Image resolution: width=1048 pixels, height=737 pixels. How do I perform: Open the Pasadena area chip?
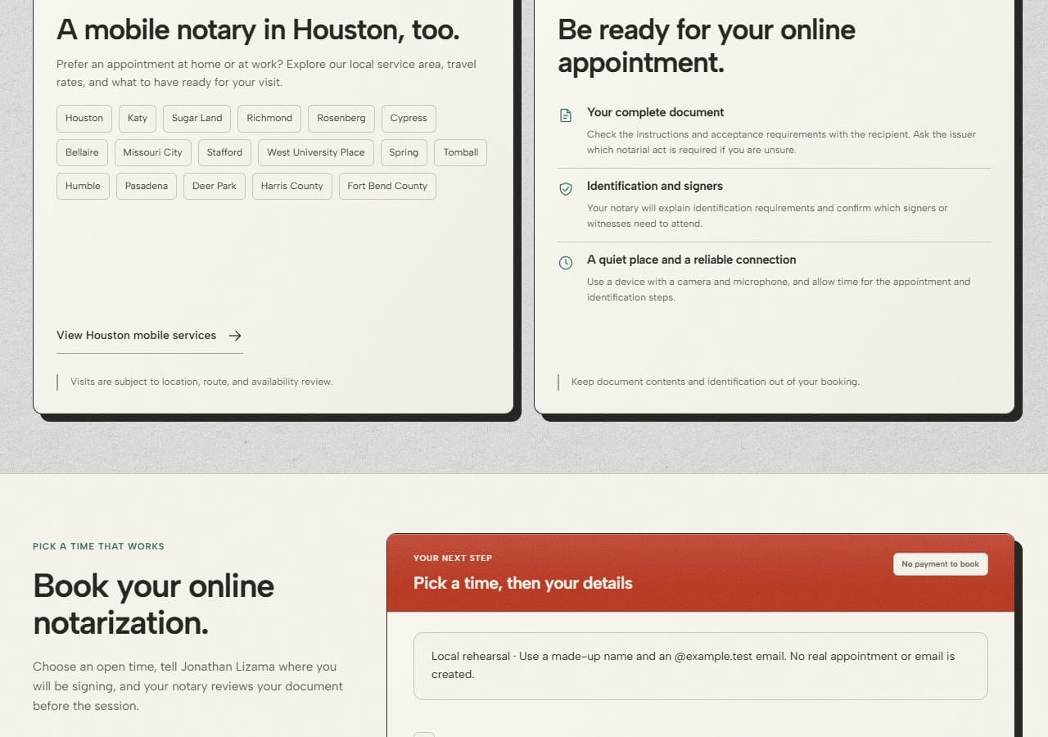pyautogui.click(x=147, y=186)
